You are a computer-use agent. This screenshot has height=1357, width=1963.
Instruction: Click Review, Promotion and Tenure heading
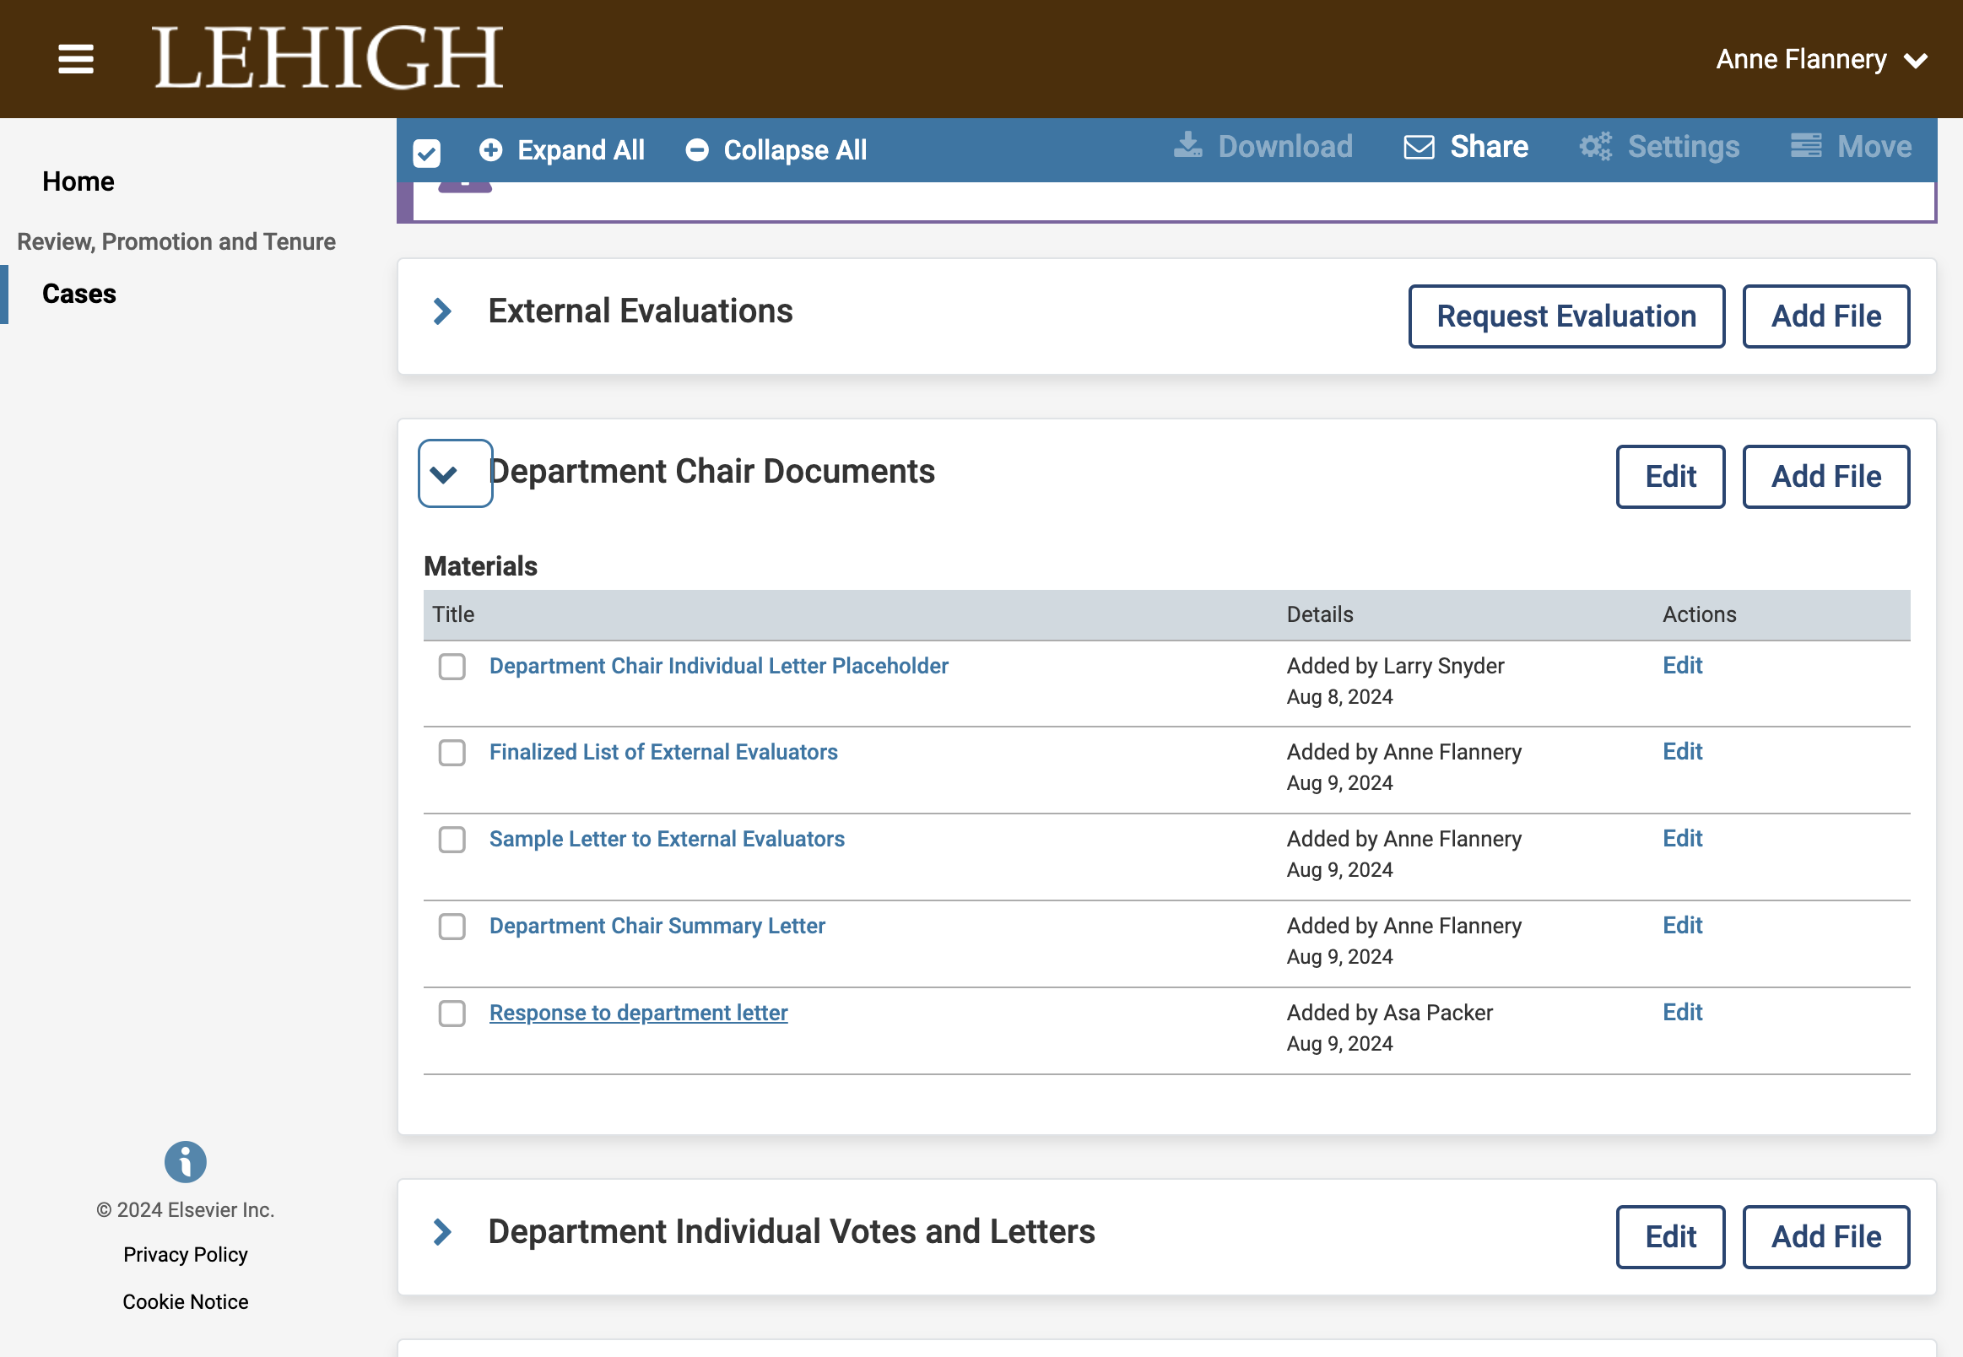[x=176, y=241]
